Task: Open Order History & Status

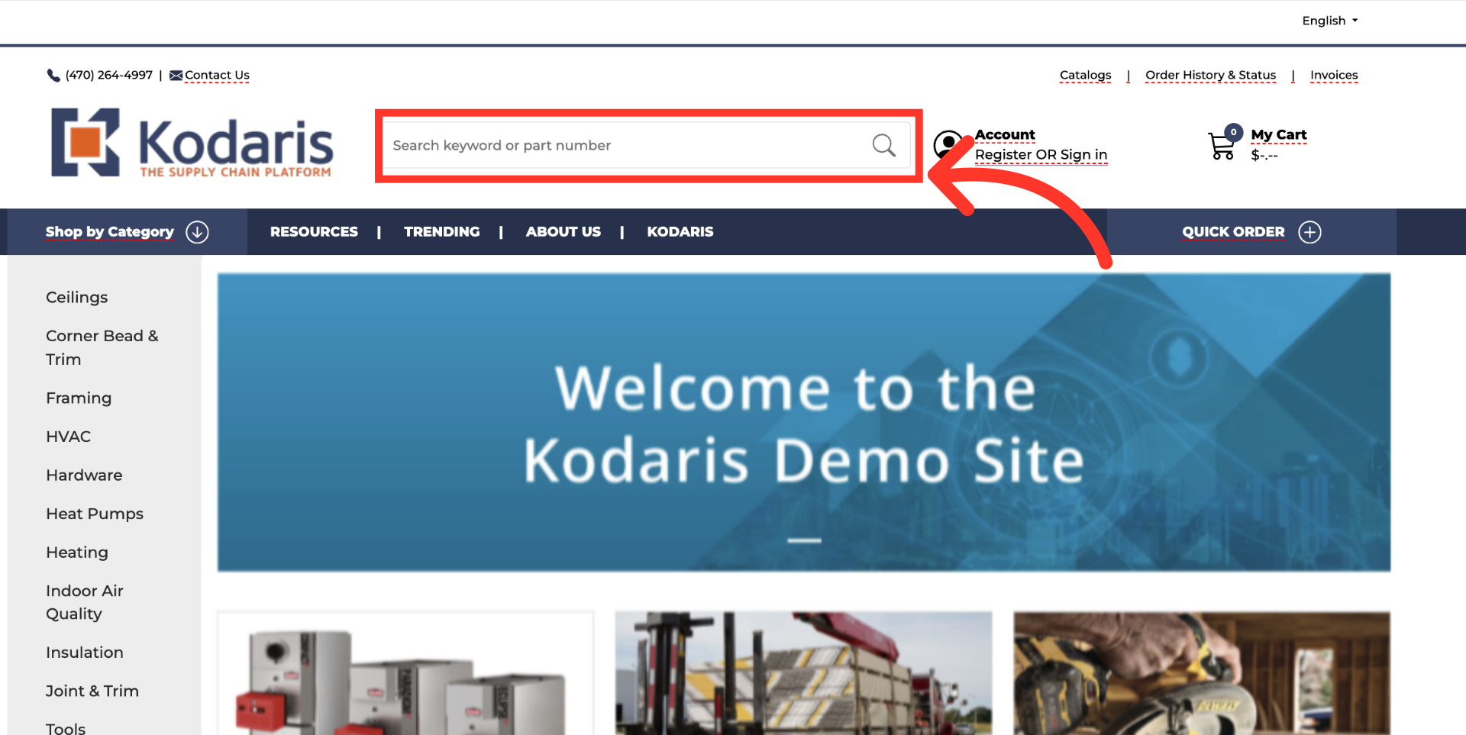Action: click(1210, 76)
